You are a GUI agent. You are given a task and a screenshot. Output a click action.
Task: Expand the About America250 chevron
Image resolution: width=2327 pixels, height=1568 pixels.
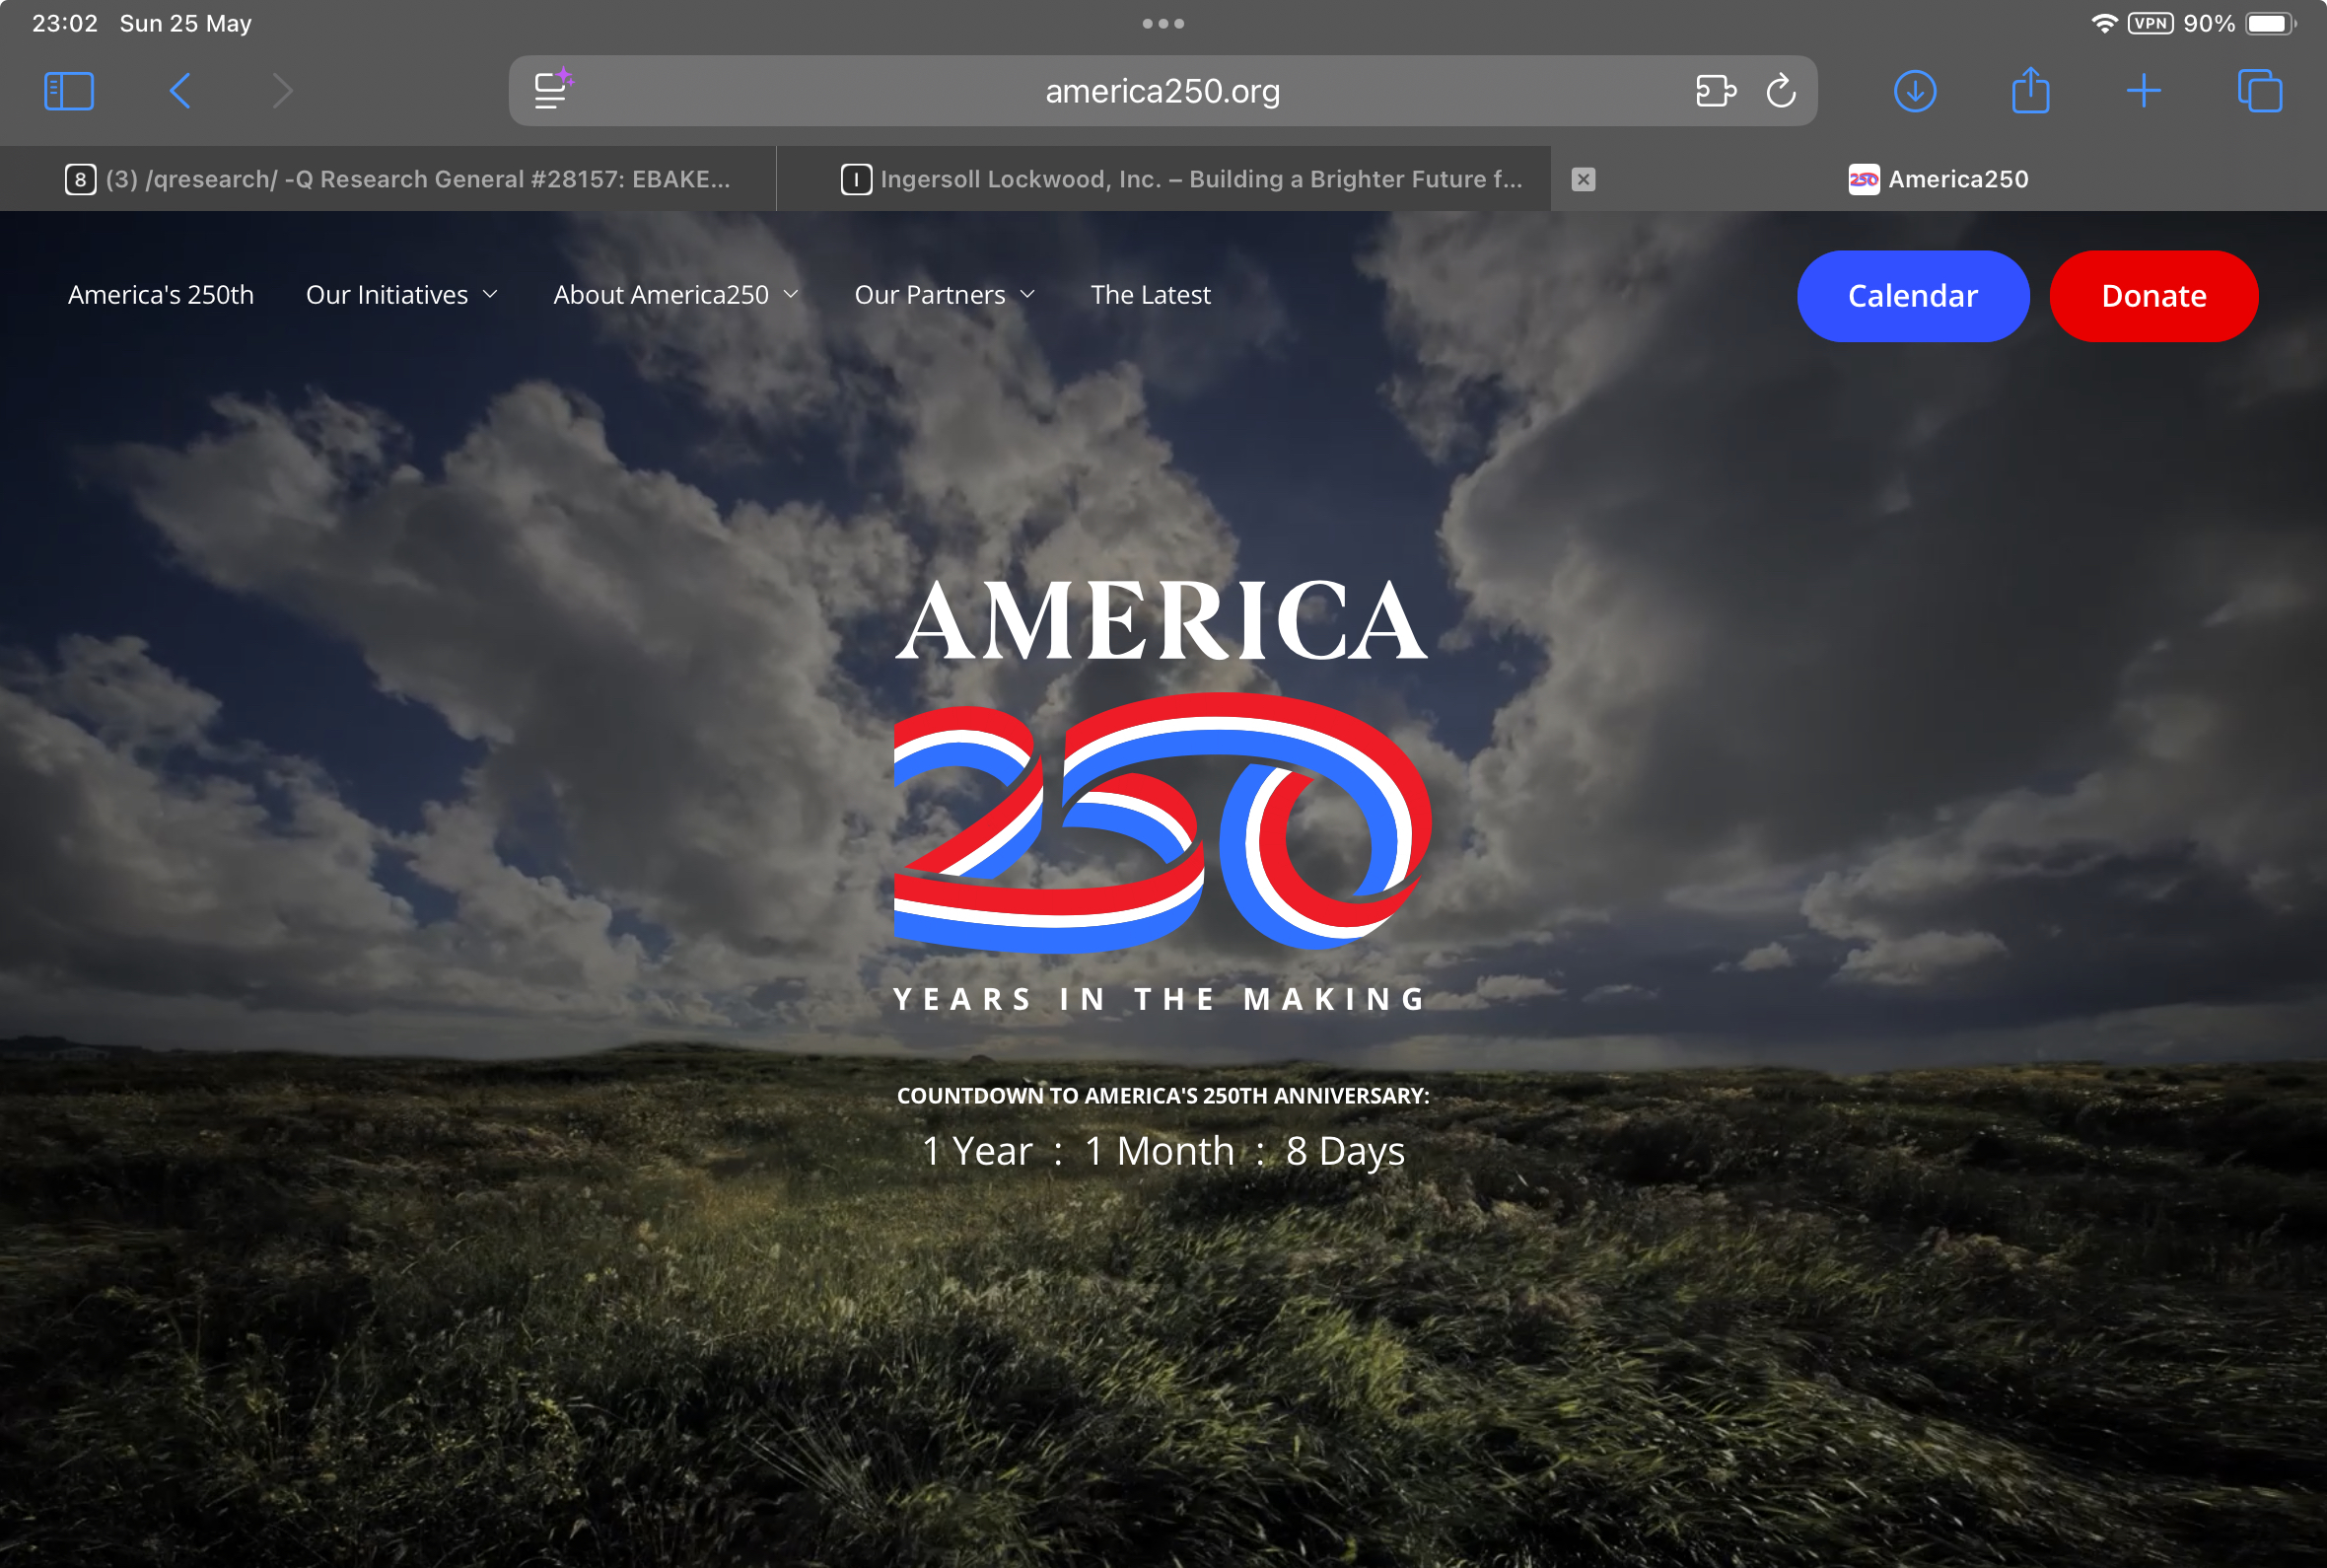coord(791,295)
